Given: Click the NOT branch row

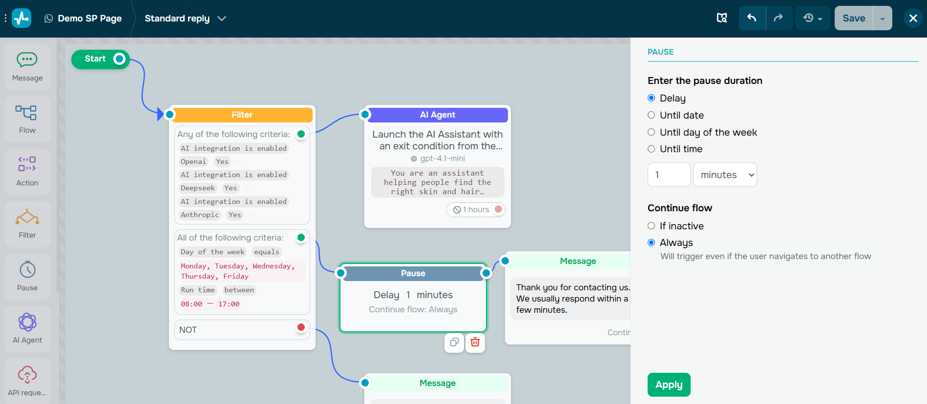Looking at the screenshot, I should click(242, 330).
